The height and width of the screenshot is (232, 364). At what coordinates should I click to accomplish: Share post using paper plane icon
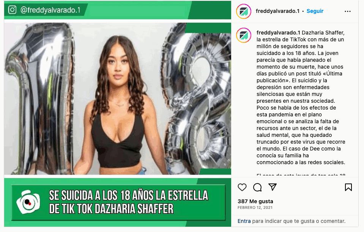(x=273, y=187)
